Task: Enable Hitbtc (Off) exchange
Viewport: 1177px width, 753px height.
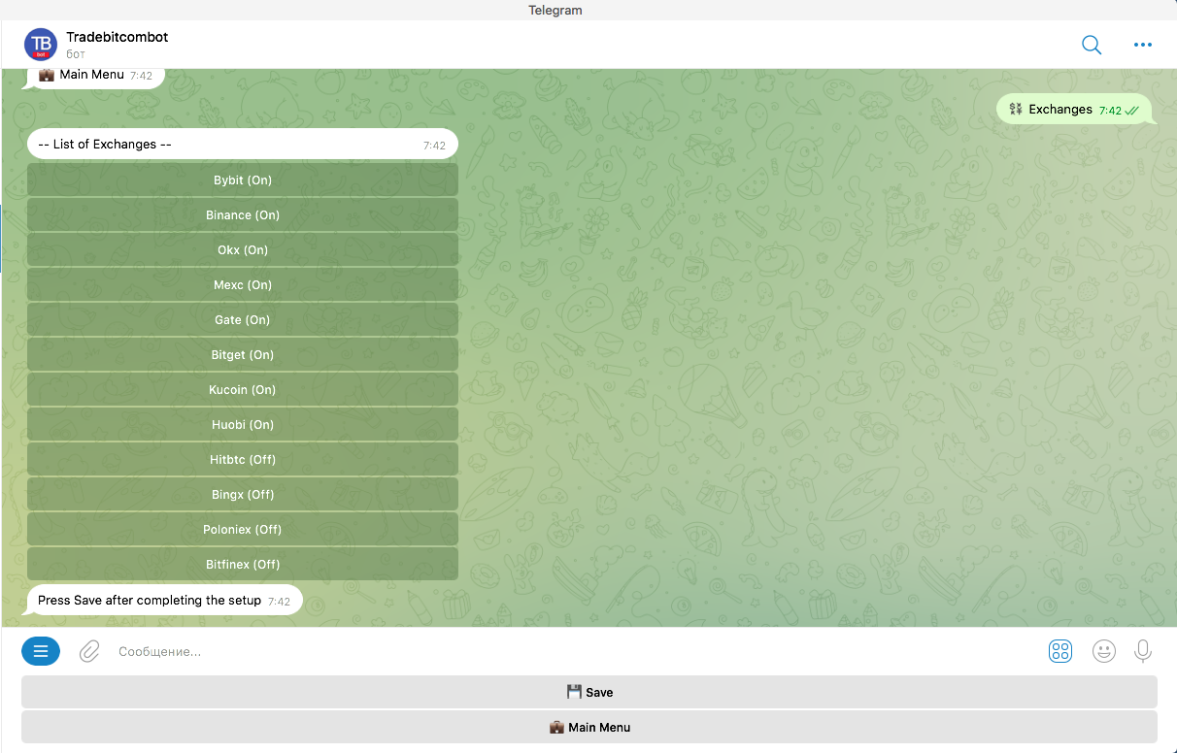Action: [243, 459]
